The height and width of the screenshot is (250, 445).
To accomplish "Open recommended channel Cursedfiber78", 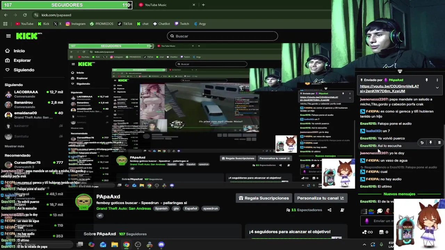I will pos(34,164).
